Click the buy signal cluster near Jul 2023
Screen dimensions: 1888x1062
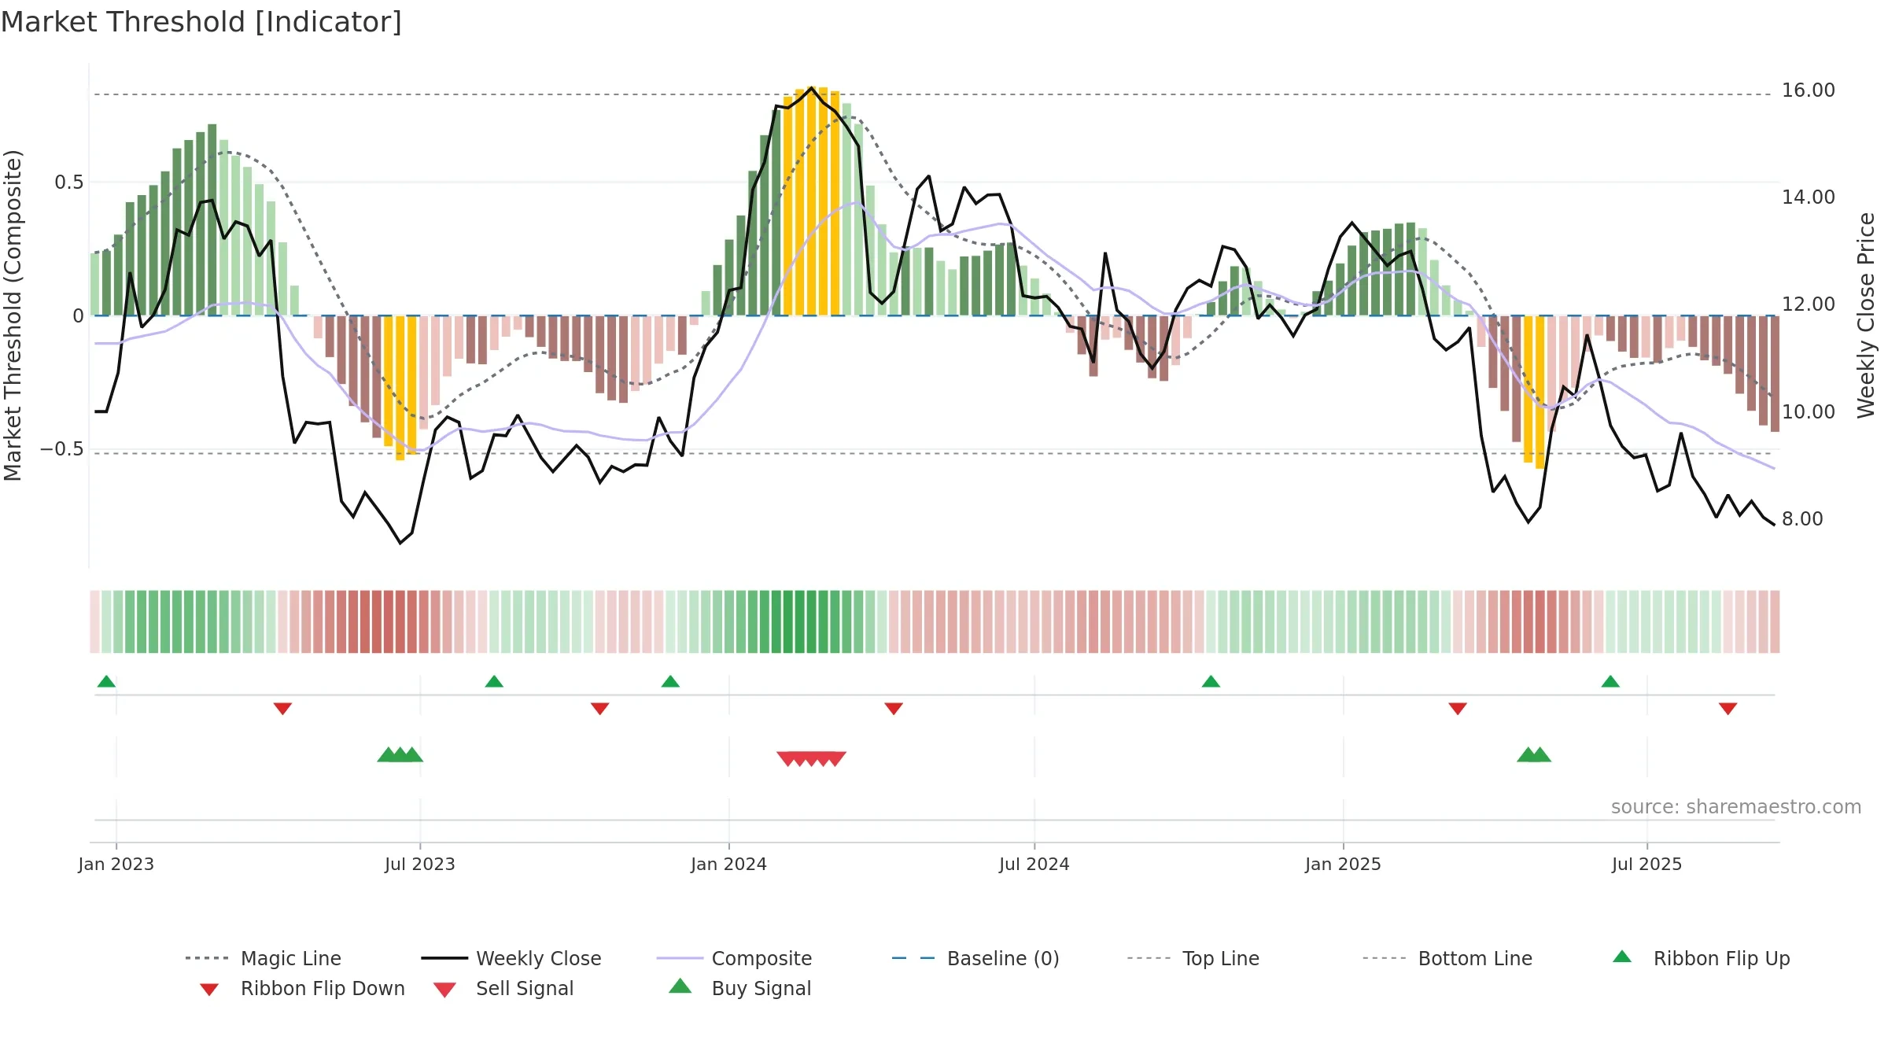(400, 754)
